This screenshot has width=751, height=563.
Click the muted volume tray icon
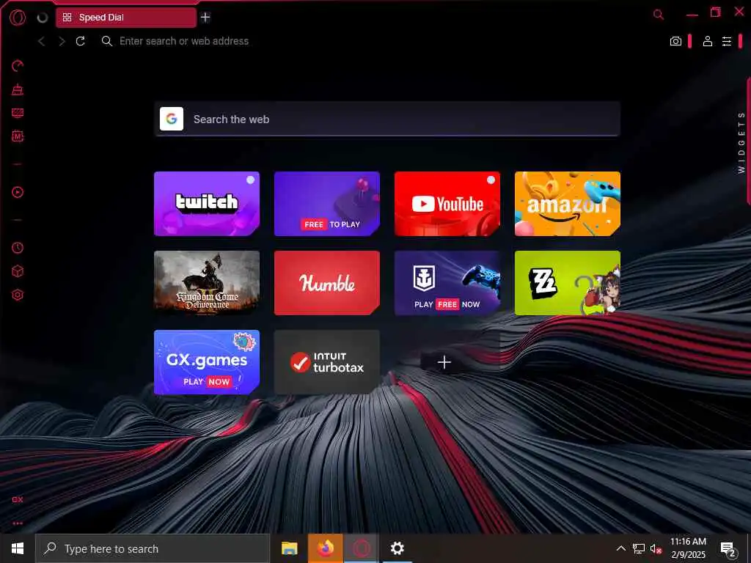[656, 549]
